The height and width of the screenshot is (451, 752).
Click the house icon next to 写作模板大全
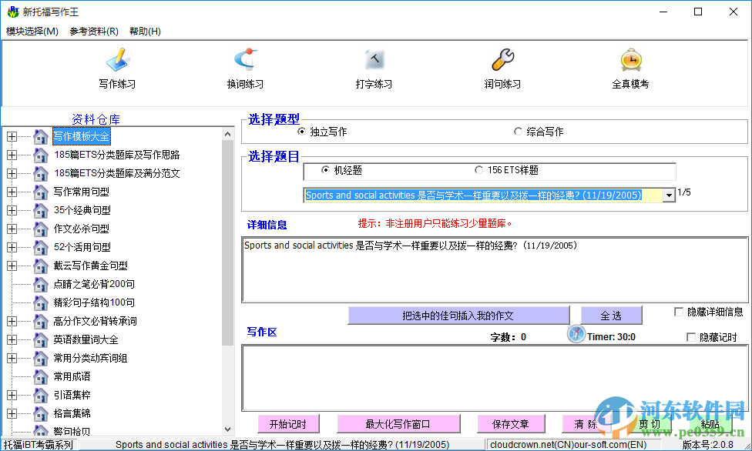tap(40, 136)
